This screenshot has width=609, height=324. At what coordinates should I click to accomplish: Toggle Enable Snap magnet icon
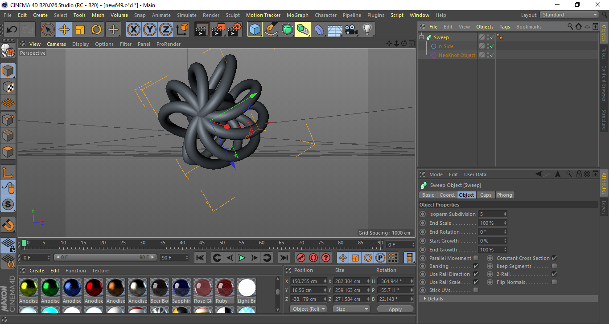[8, 225]
